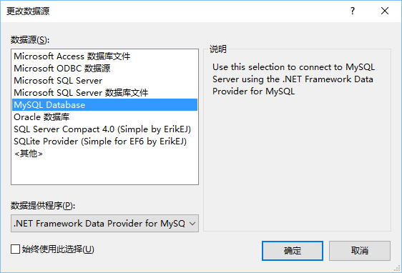Close the Change Data Source dialog
The width and height of the screenshot is (402, 273).
(x=385, y=11)
